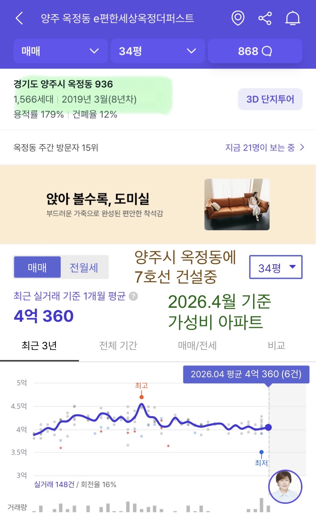Screen dimensions: 316x517
Task: Open 지금 21명이 보는 중 link
Action: click(x=265, y=147)
